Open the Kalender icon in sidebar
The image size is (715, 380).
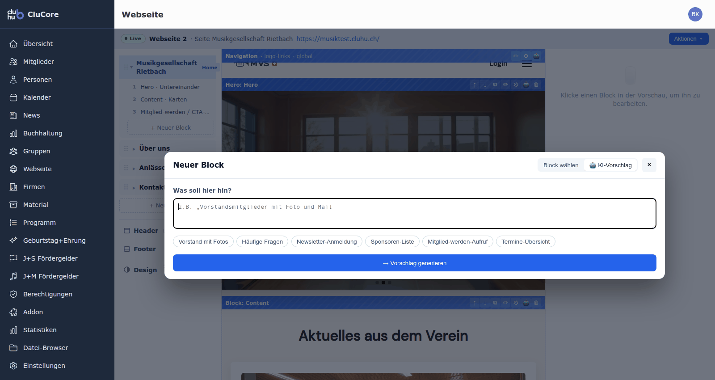tap(13, 97)
